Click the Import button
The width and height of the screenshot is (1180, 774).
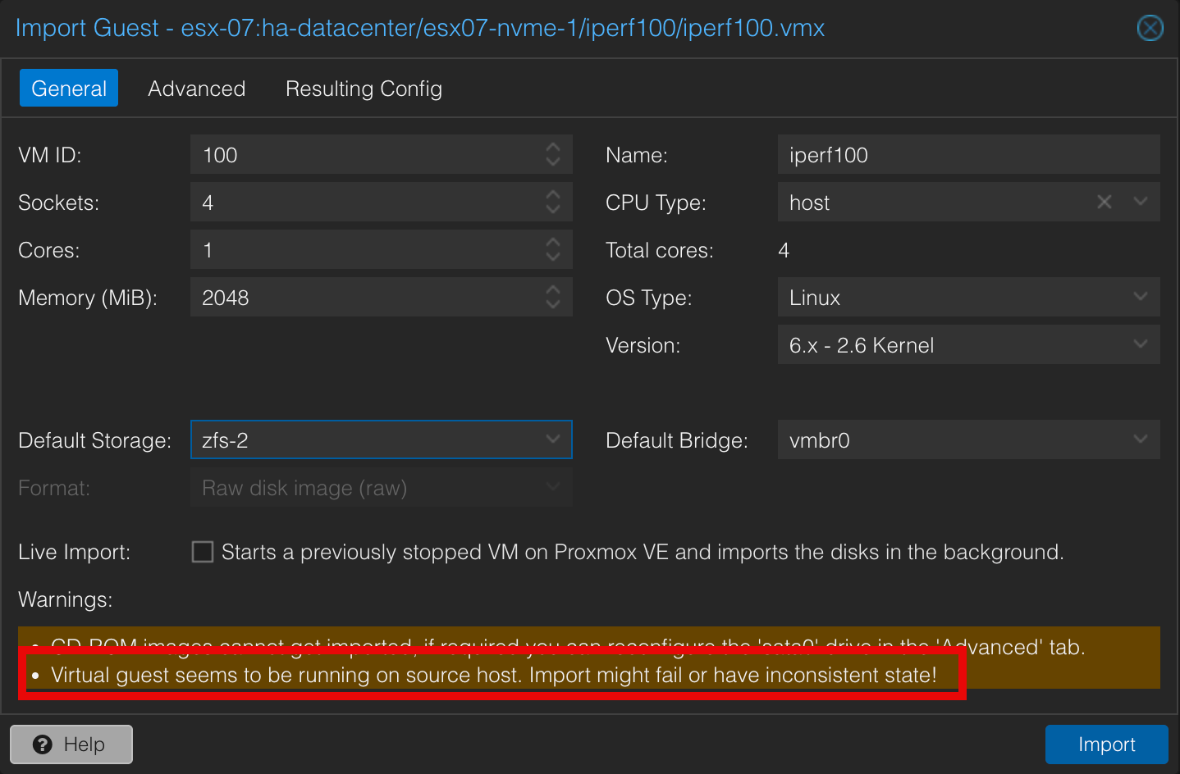1106,744
